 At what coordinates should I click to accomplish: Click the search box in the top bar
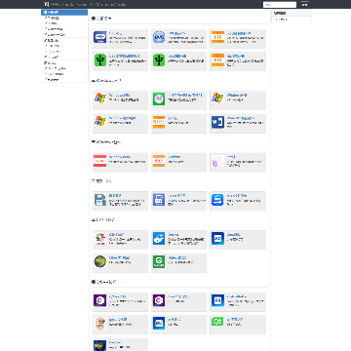tap(280, 5)
